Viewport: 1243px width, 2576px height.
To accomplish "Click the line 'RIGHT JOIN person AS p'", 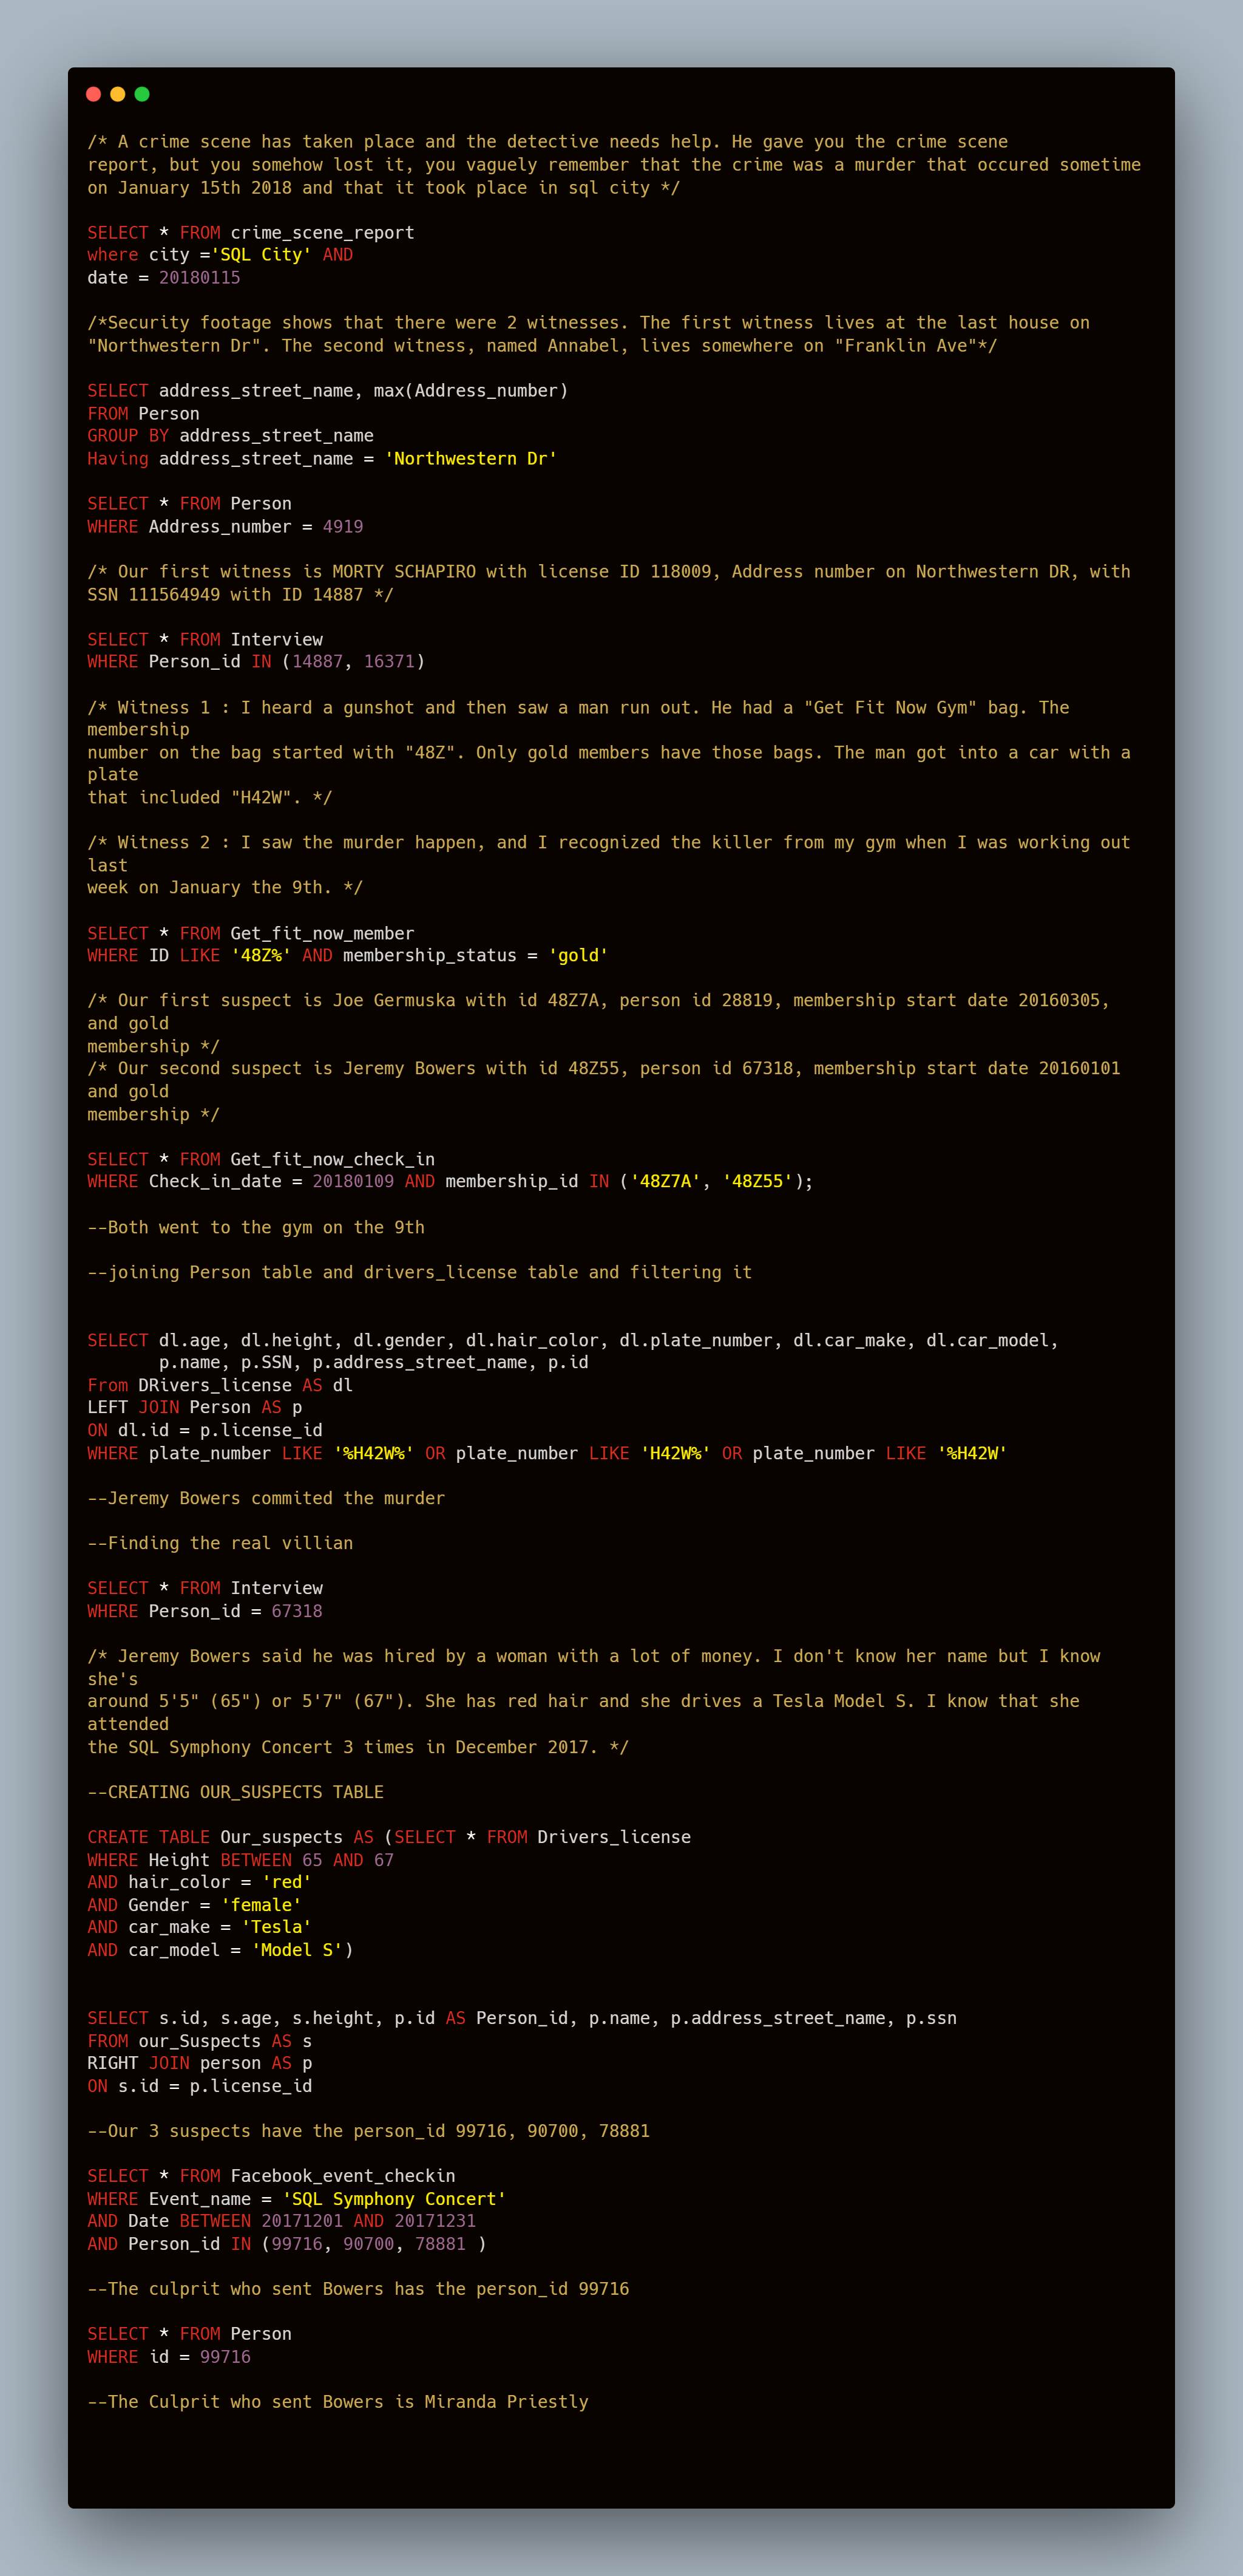I will [x=200, y=2063].
